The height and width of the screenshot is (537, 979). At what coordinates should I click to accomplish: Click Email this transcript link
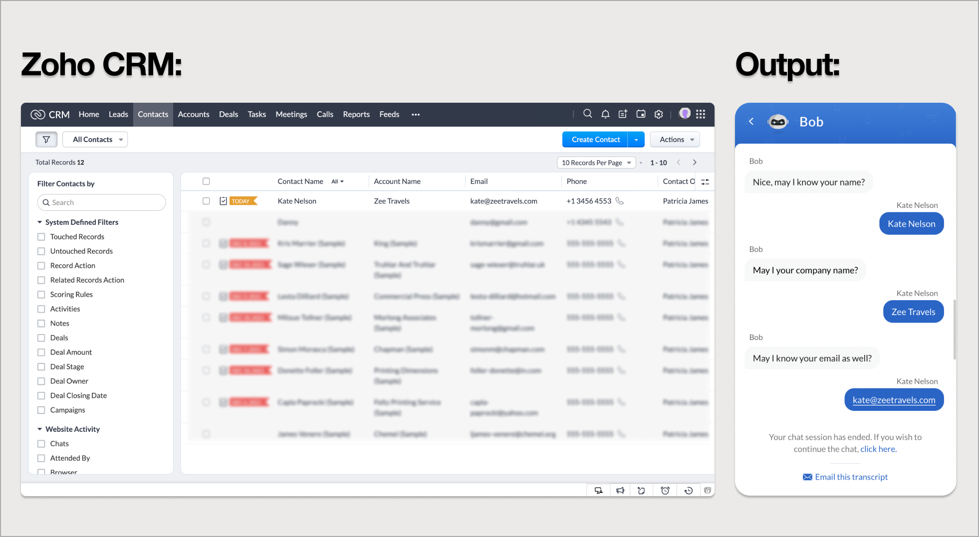(x=851, y=477)
